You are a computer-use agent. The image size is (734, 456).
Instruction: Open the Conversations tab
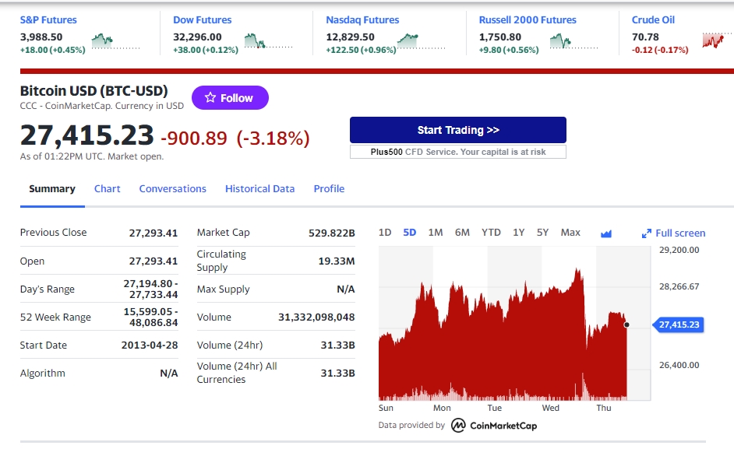tap(173, 188)
